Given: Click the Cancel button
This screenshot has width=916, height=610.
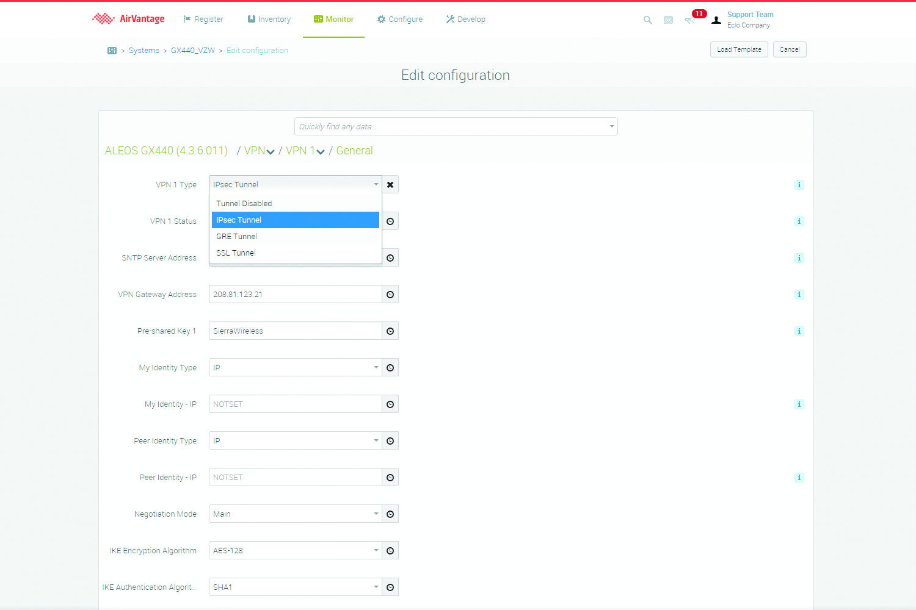Looking at the screenshot, I should pos(790,49).
